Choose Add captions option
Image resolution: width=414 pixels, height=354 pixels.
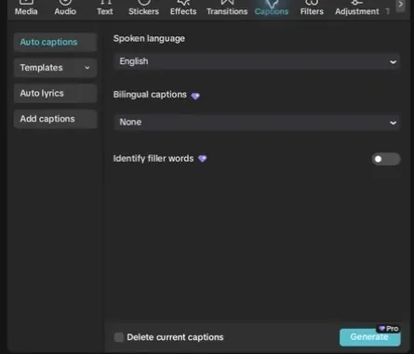pos(55,119)
